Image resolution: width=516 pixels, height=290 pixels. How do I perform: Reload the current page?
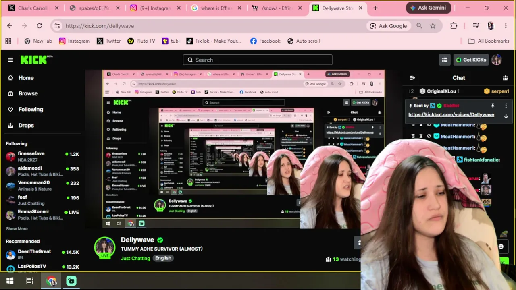pyautogui.click(x=40, y=26)
